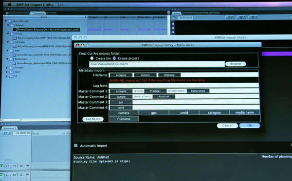292x181 pixels.
Task: Select the category tag in Master Comment 1
Action: click(121, 91)
